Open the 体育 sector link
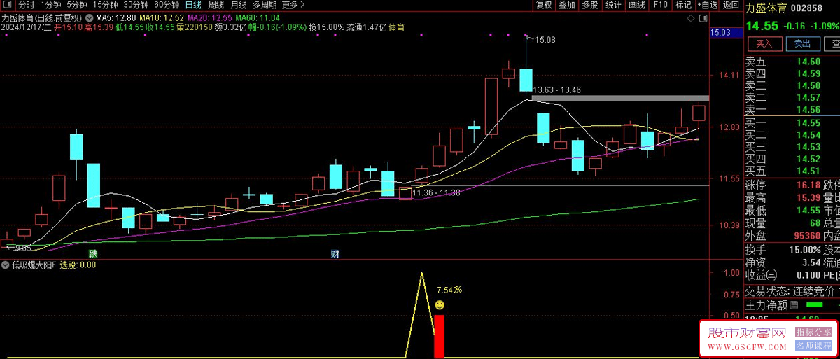 pyautogui.click(x=397, y=28)
